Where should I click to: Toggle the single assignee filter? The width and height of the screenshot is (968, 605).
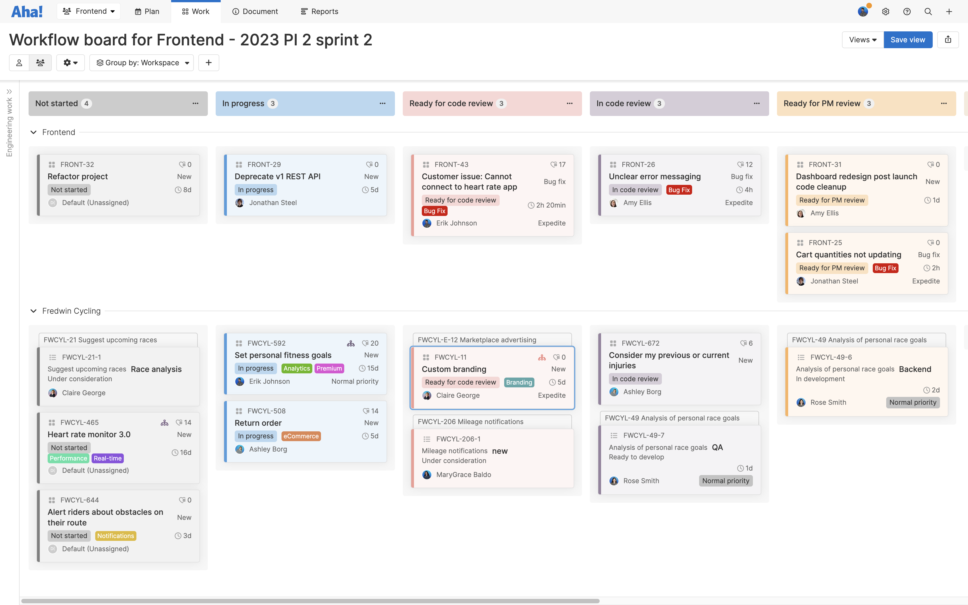pos(19,62)
